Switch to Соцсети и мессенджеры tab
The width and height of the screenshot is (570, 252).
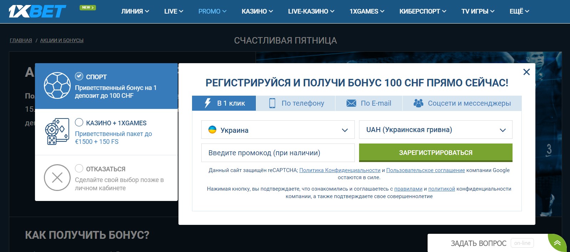tap(462, 103)
